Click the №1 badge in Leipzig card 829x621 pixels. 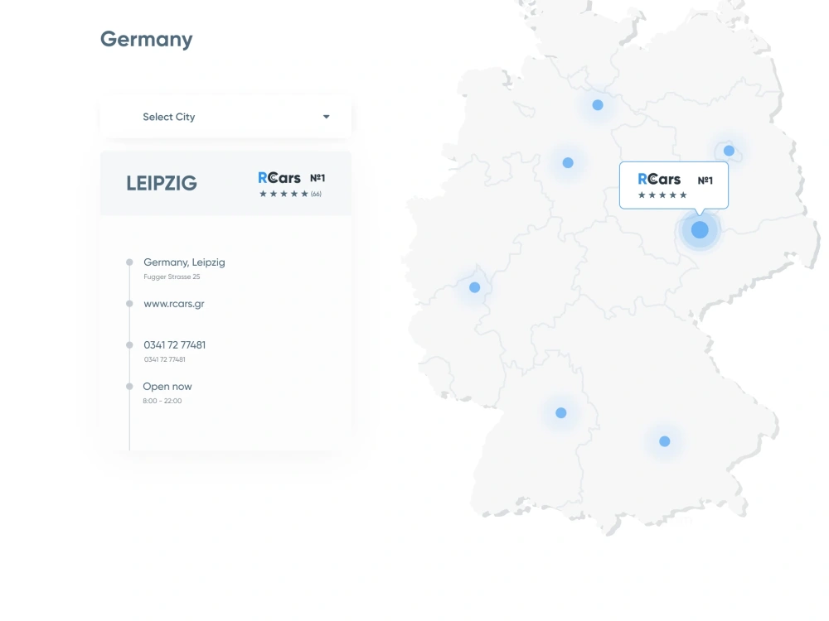coord(318,178)
